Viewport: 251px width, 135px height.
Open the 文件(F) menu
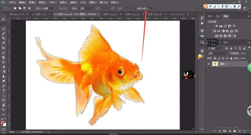(x=12, y=3)
